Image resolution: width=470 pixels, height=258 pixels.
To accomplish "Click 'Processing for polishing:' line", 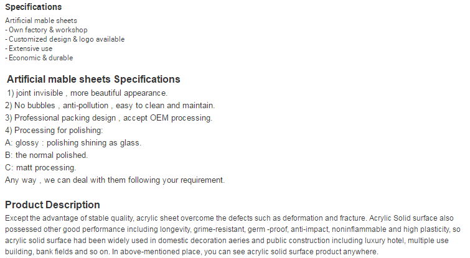I will pyautogui.click(x=54, y=131).
